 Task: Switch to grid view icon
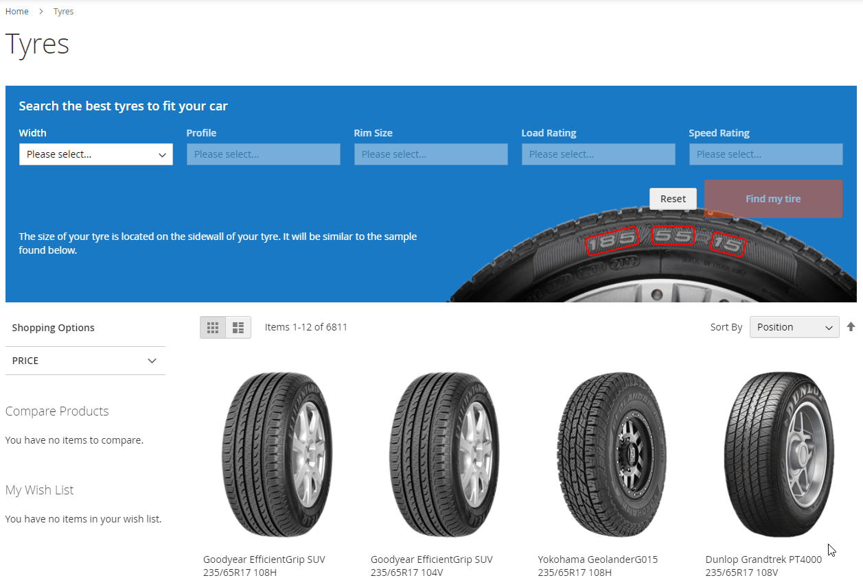pos(213,328)
